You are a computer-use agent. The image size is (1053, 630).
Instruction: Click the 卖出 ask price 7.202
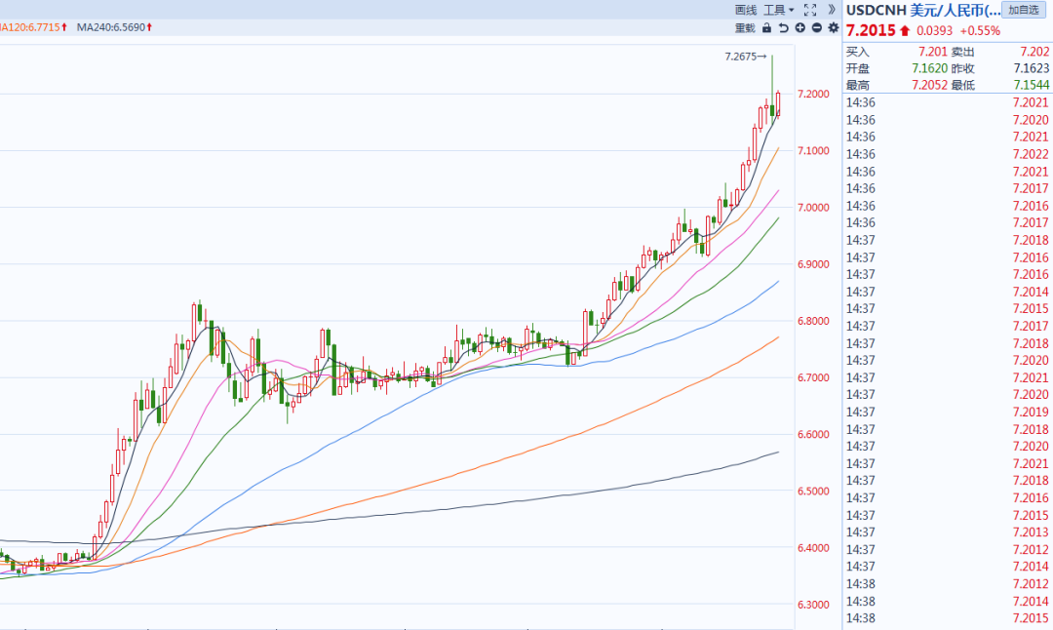tap(1034, 52)
